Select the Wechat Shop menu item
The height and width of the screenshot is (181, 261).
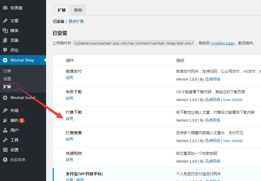tap(23, 60)
